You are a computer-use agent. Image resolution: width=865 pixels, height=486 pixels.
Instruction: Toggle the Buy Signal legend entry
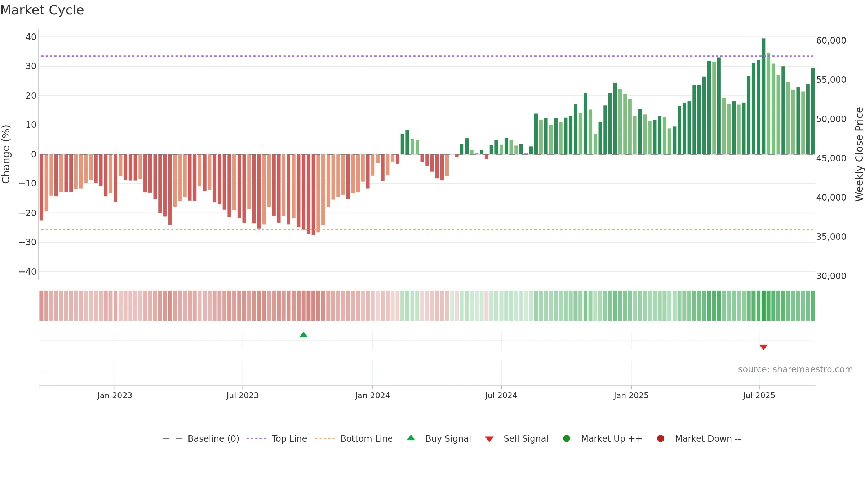(439, 439)
